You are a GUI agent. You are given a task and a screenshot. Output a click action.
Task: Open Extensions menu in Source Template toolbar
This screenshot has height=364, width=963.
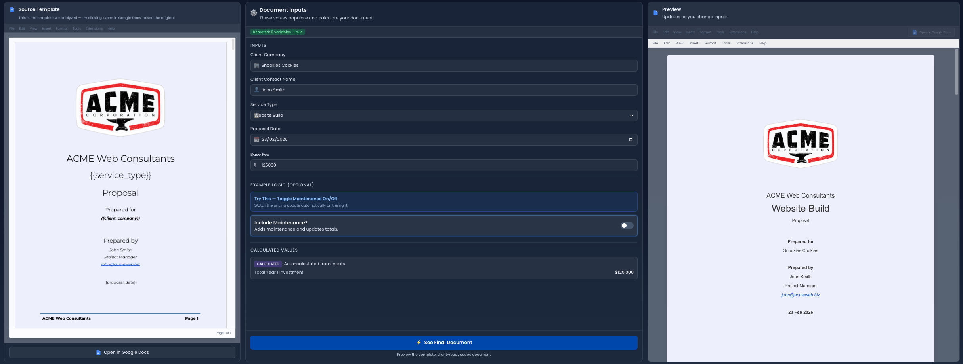point(94,29)
